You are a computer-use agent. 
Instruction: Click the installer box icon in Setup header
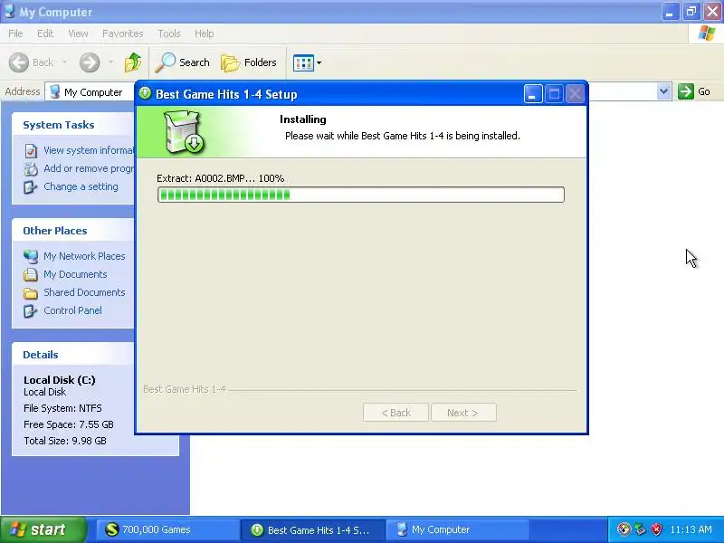click(185, 132)
